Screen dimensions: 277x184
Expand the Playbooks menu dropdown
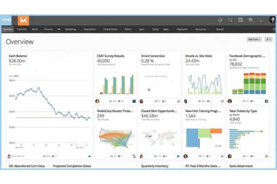pos(190,29)
